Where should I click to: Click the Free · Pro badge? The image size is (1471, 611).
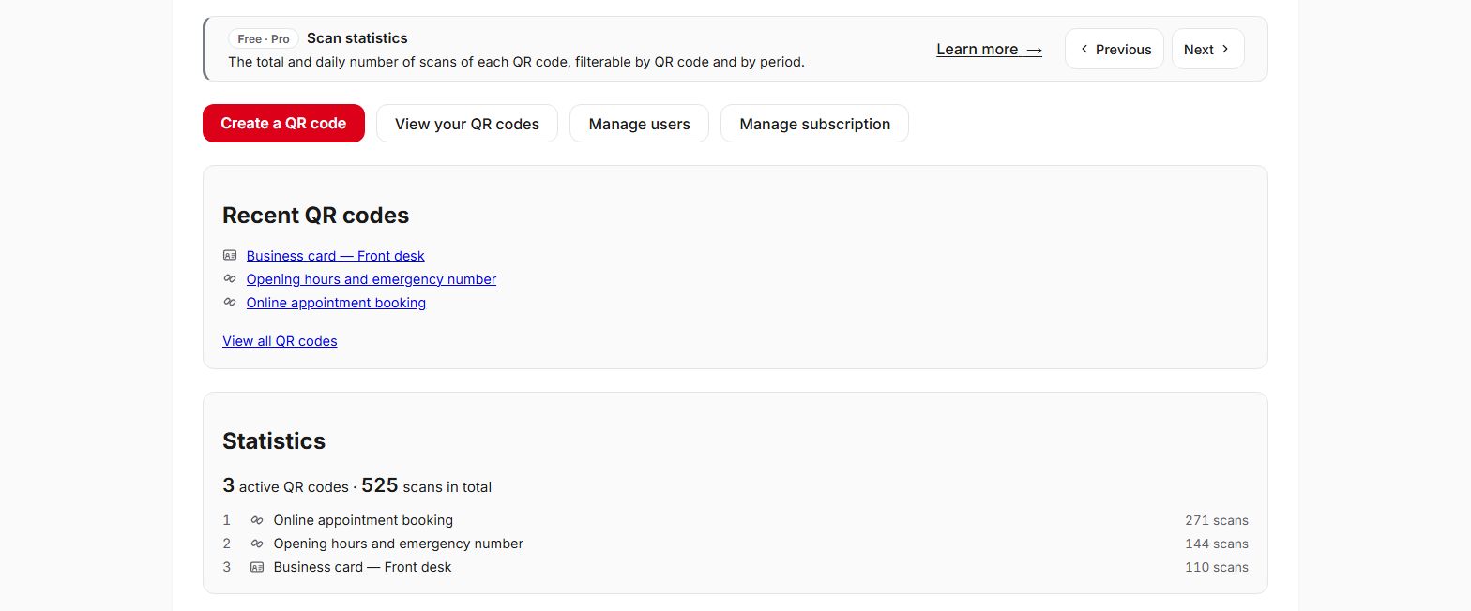click(264, 38)
